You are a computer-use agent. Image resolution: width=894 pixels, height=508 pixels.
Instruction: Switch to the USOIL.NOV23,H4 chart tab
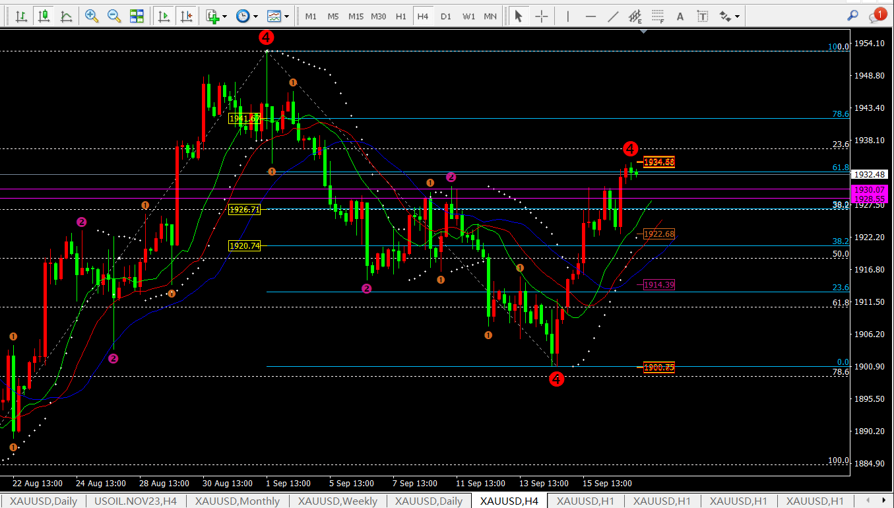135,501
